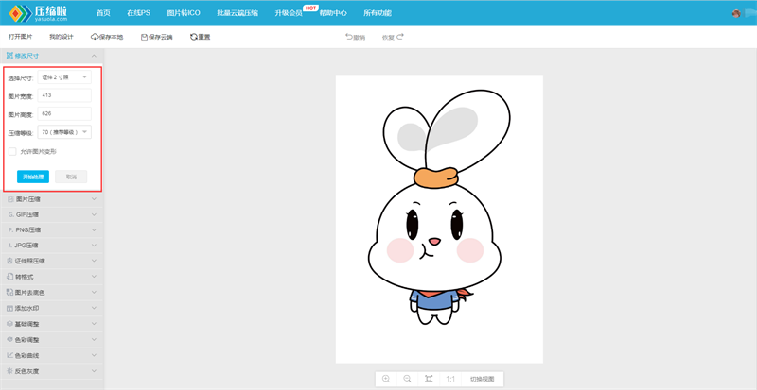Click the 保存本地 cloud download icon
This screenshot has width=757, height=390.
pos(95,37)
